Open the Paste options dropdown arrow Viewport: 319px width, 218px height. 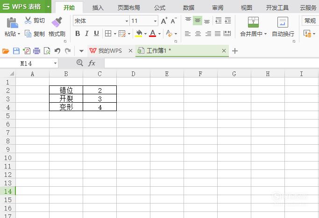click(19, 34)
